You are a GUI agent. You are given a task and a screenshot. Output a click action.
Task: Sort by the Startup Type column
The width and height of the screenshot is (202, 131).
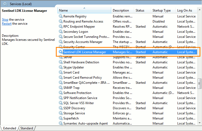pyautogui.click(x=161, y=10)
